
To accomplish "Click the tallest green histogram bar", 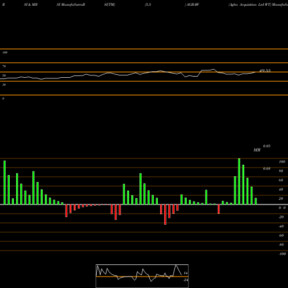I will point(239,181).
